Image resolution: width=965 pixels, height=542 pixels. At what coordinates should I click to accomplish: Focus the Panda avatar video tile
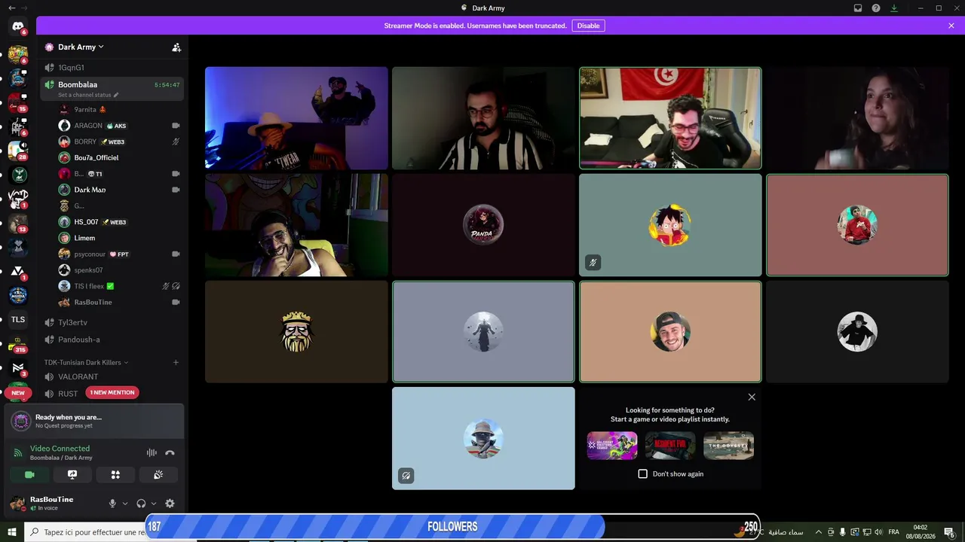[483, 225]
